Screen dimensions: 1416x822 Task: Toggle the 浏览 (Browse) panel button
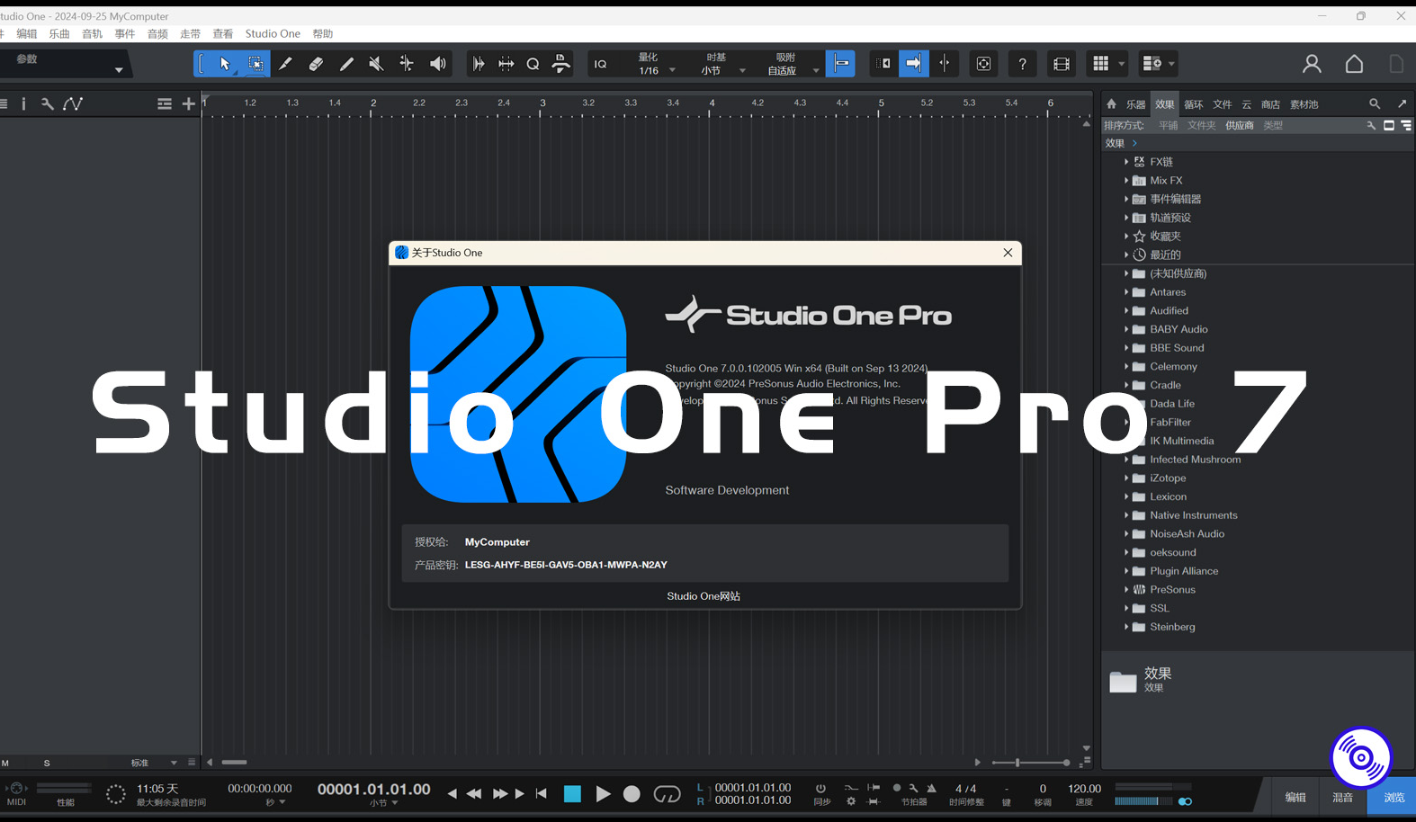point(1394,798)
